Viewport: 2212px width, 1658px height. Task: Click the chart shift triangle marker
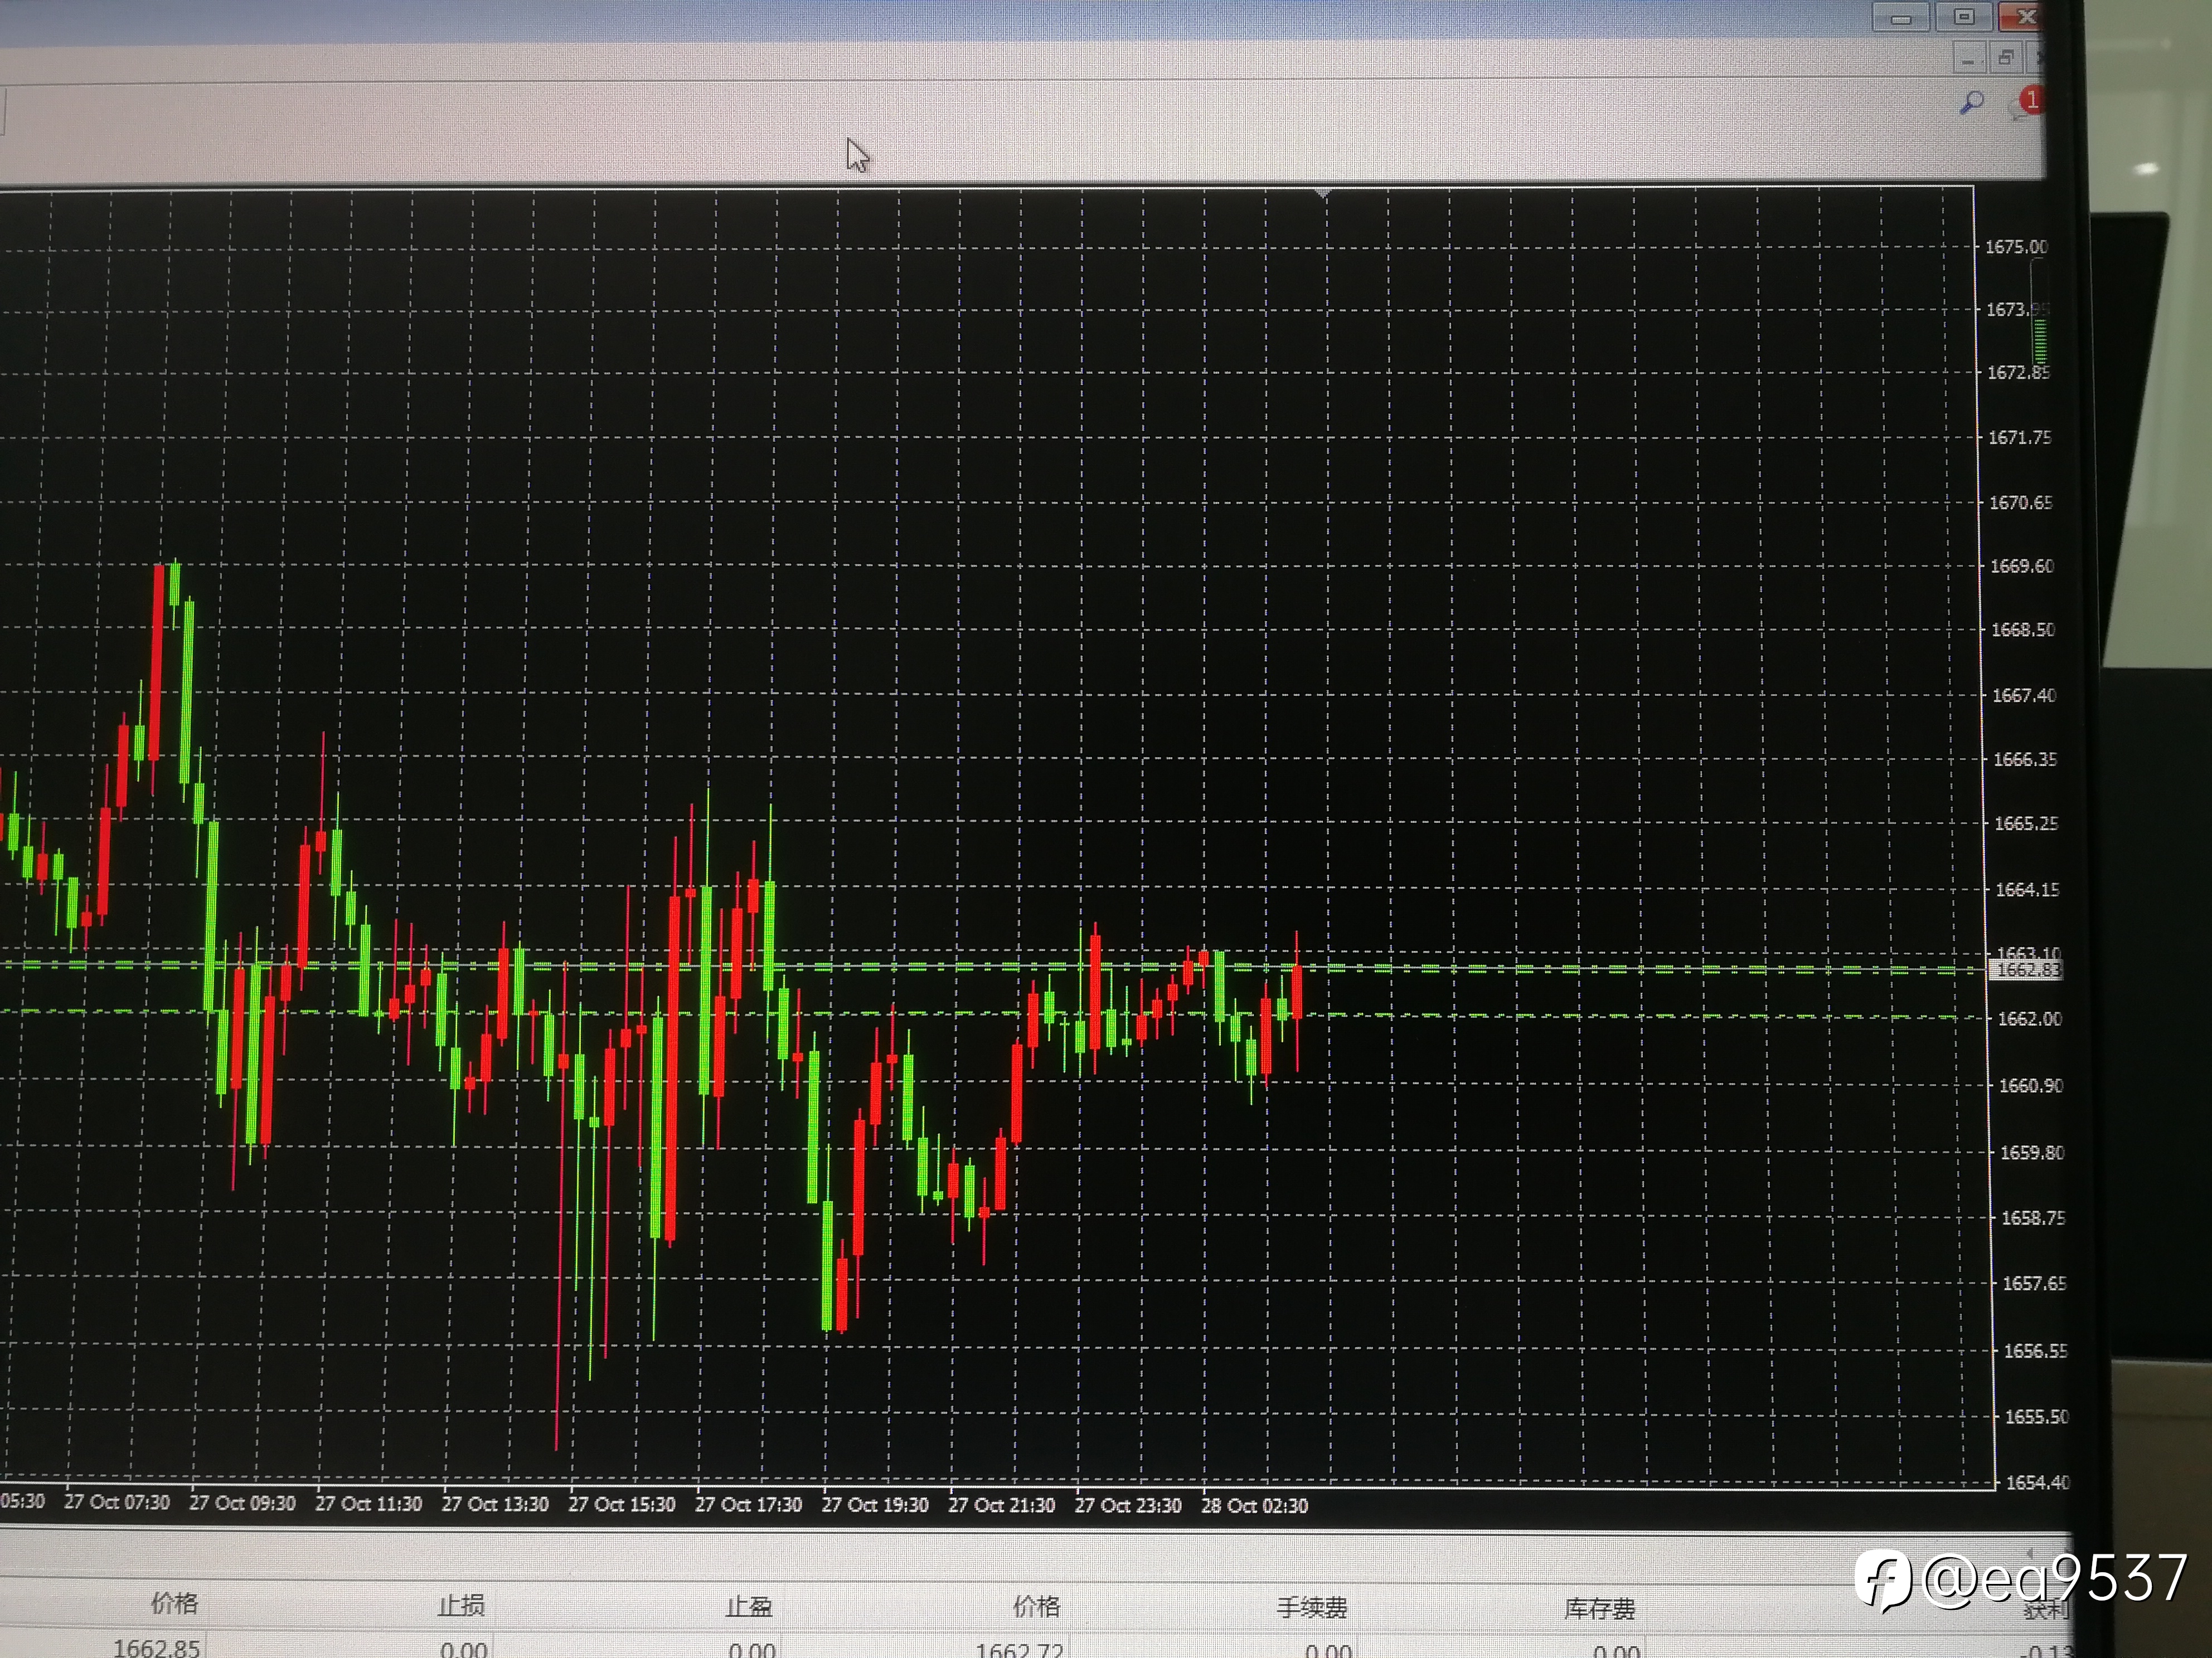[x=1323, y=193]
